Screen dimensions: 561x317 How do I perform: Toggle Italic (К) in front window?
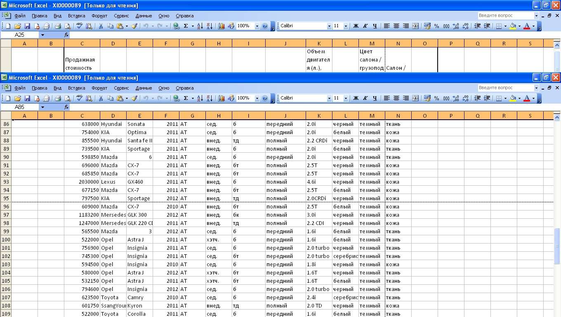coord(365,98)
